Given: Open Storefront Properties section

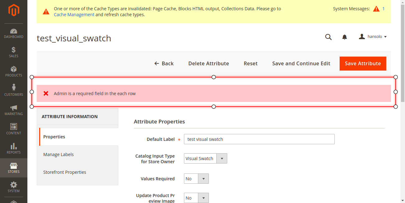Looking at the screenshot, I should coord(65,172).
